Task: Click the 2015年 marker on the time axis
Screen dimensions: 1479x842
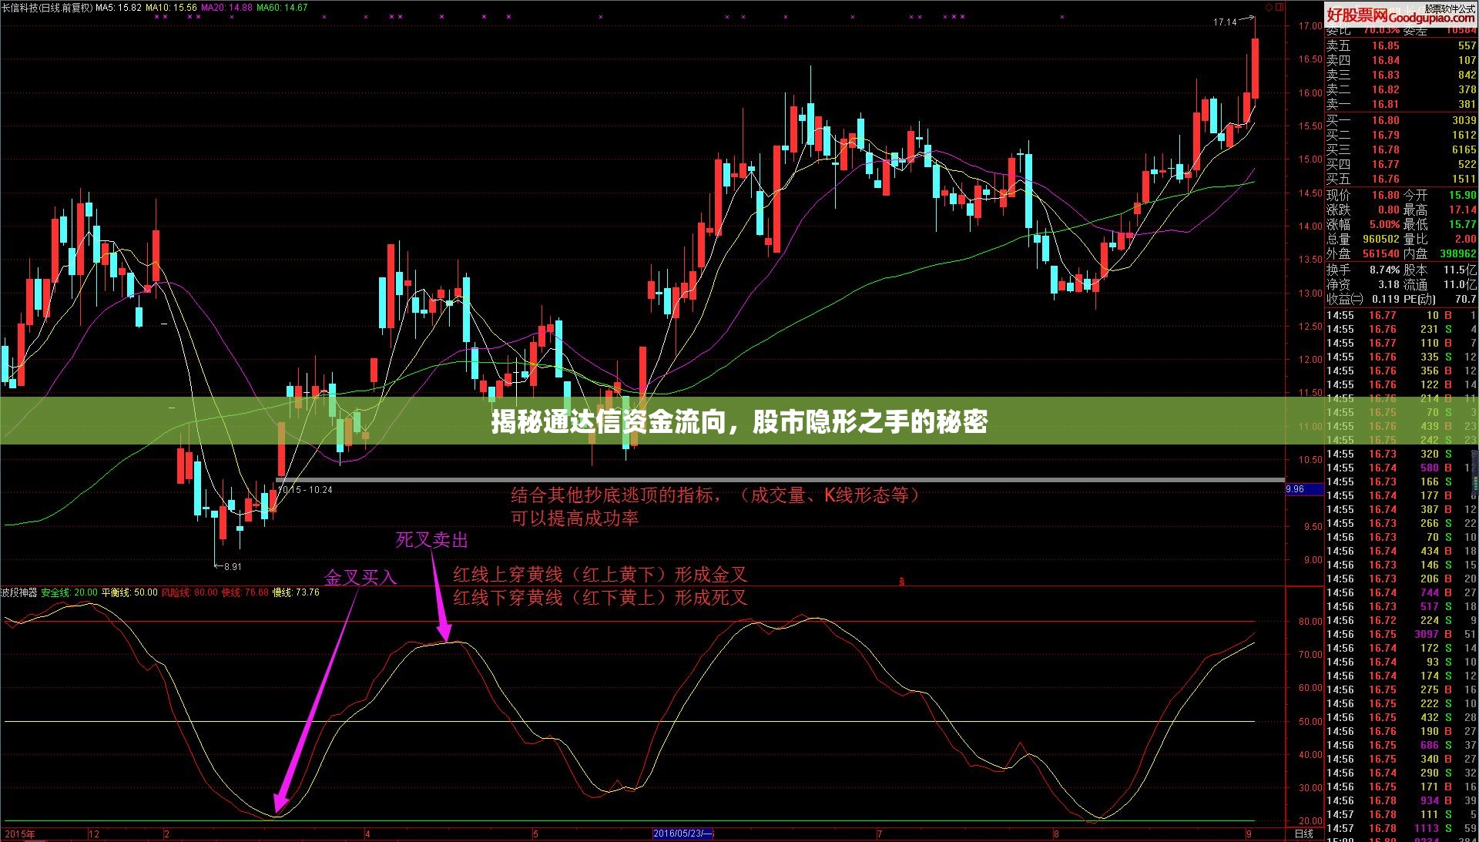Action: [20, 834]
